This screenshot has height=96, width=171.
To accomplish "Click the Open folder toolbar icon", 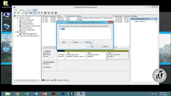I will click(49, 13).
